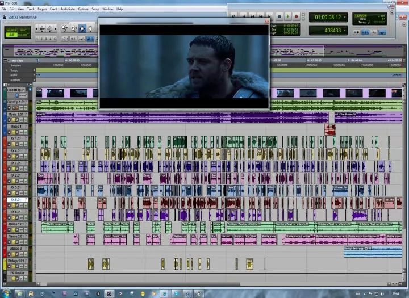Click the main counter 01:00:08:12 display
409x298 pixels.
click(328, 18)
